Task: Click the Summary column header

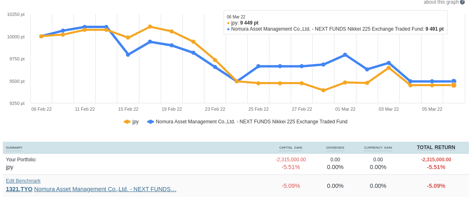Action: [x=14, y=147]
